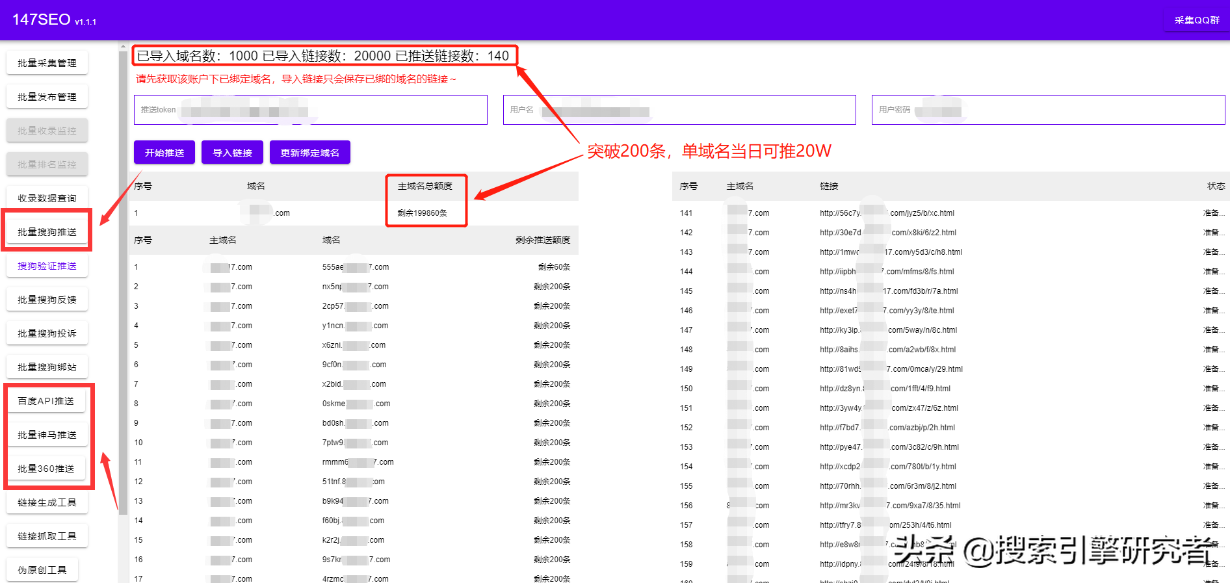Focus the 推送token input field

click(311, 110)
